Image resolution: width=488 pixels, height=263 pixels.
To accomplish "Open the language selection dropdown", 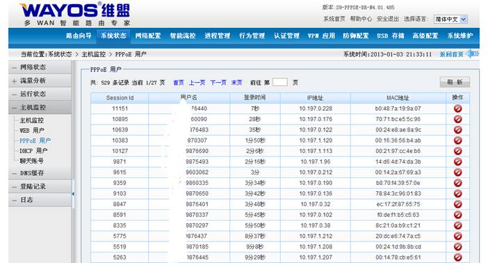I will (x=450, y=19).
